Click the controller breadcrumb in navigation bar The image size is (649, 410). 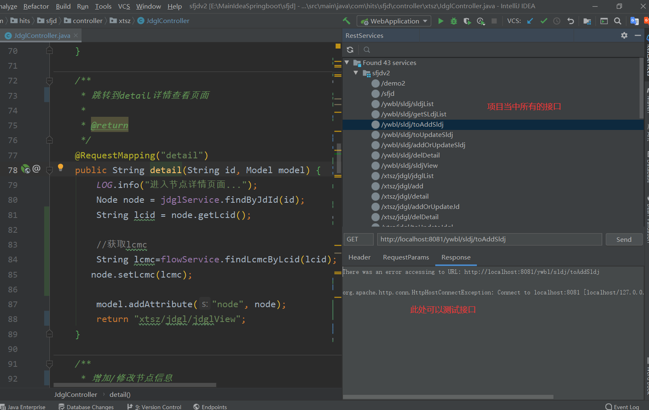(84, 21)
